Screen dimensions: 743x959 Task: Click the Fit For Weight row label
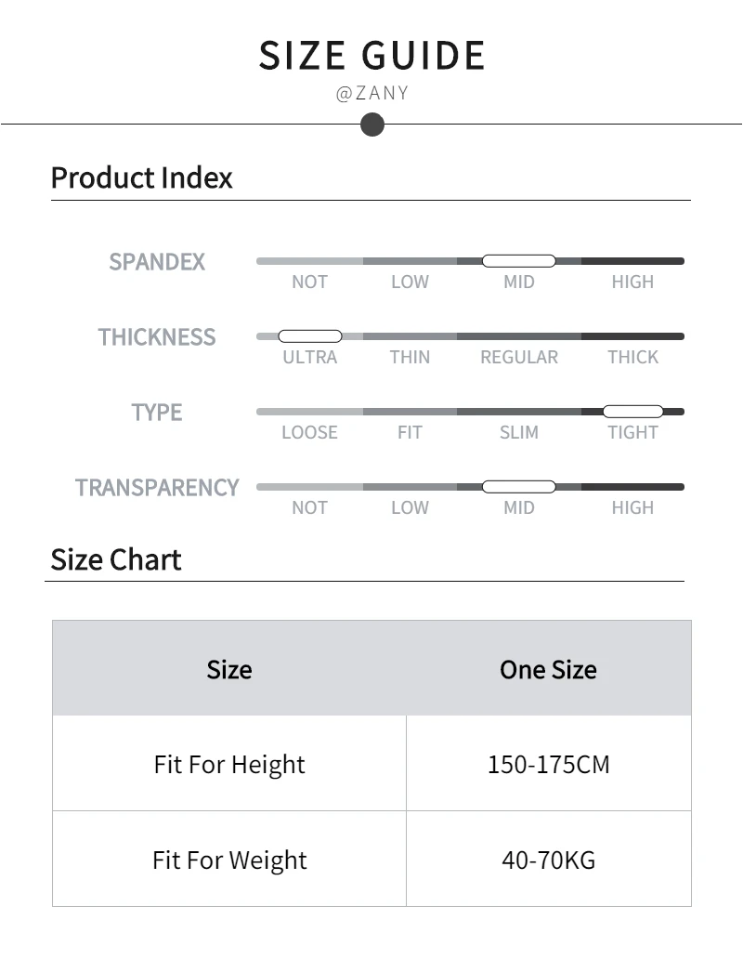click(229, 860)
